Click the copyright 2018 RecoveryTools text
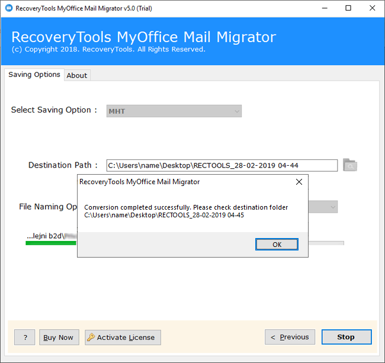385x363 pixels. pos(108,49)
